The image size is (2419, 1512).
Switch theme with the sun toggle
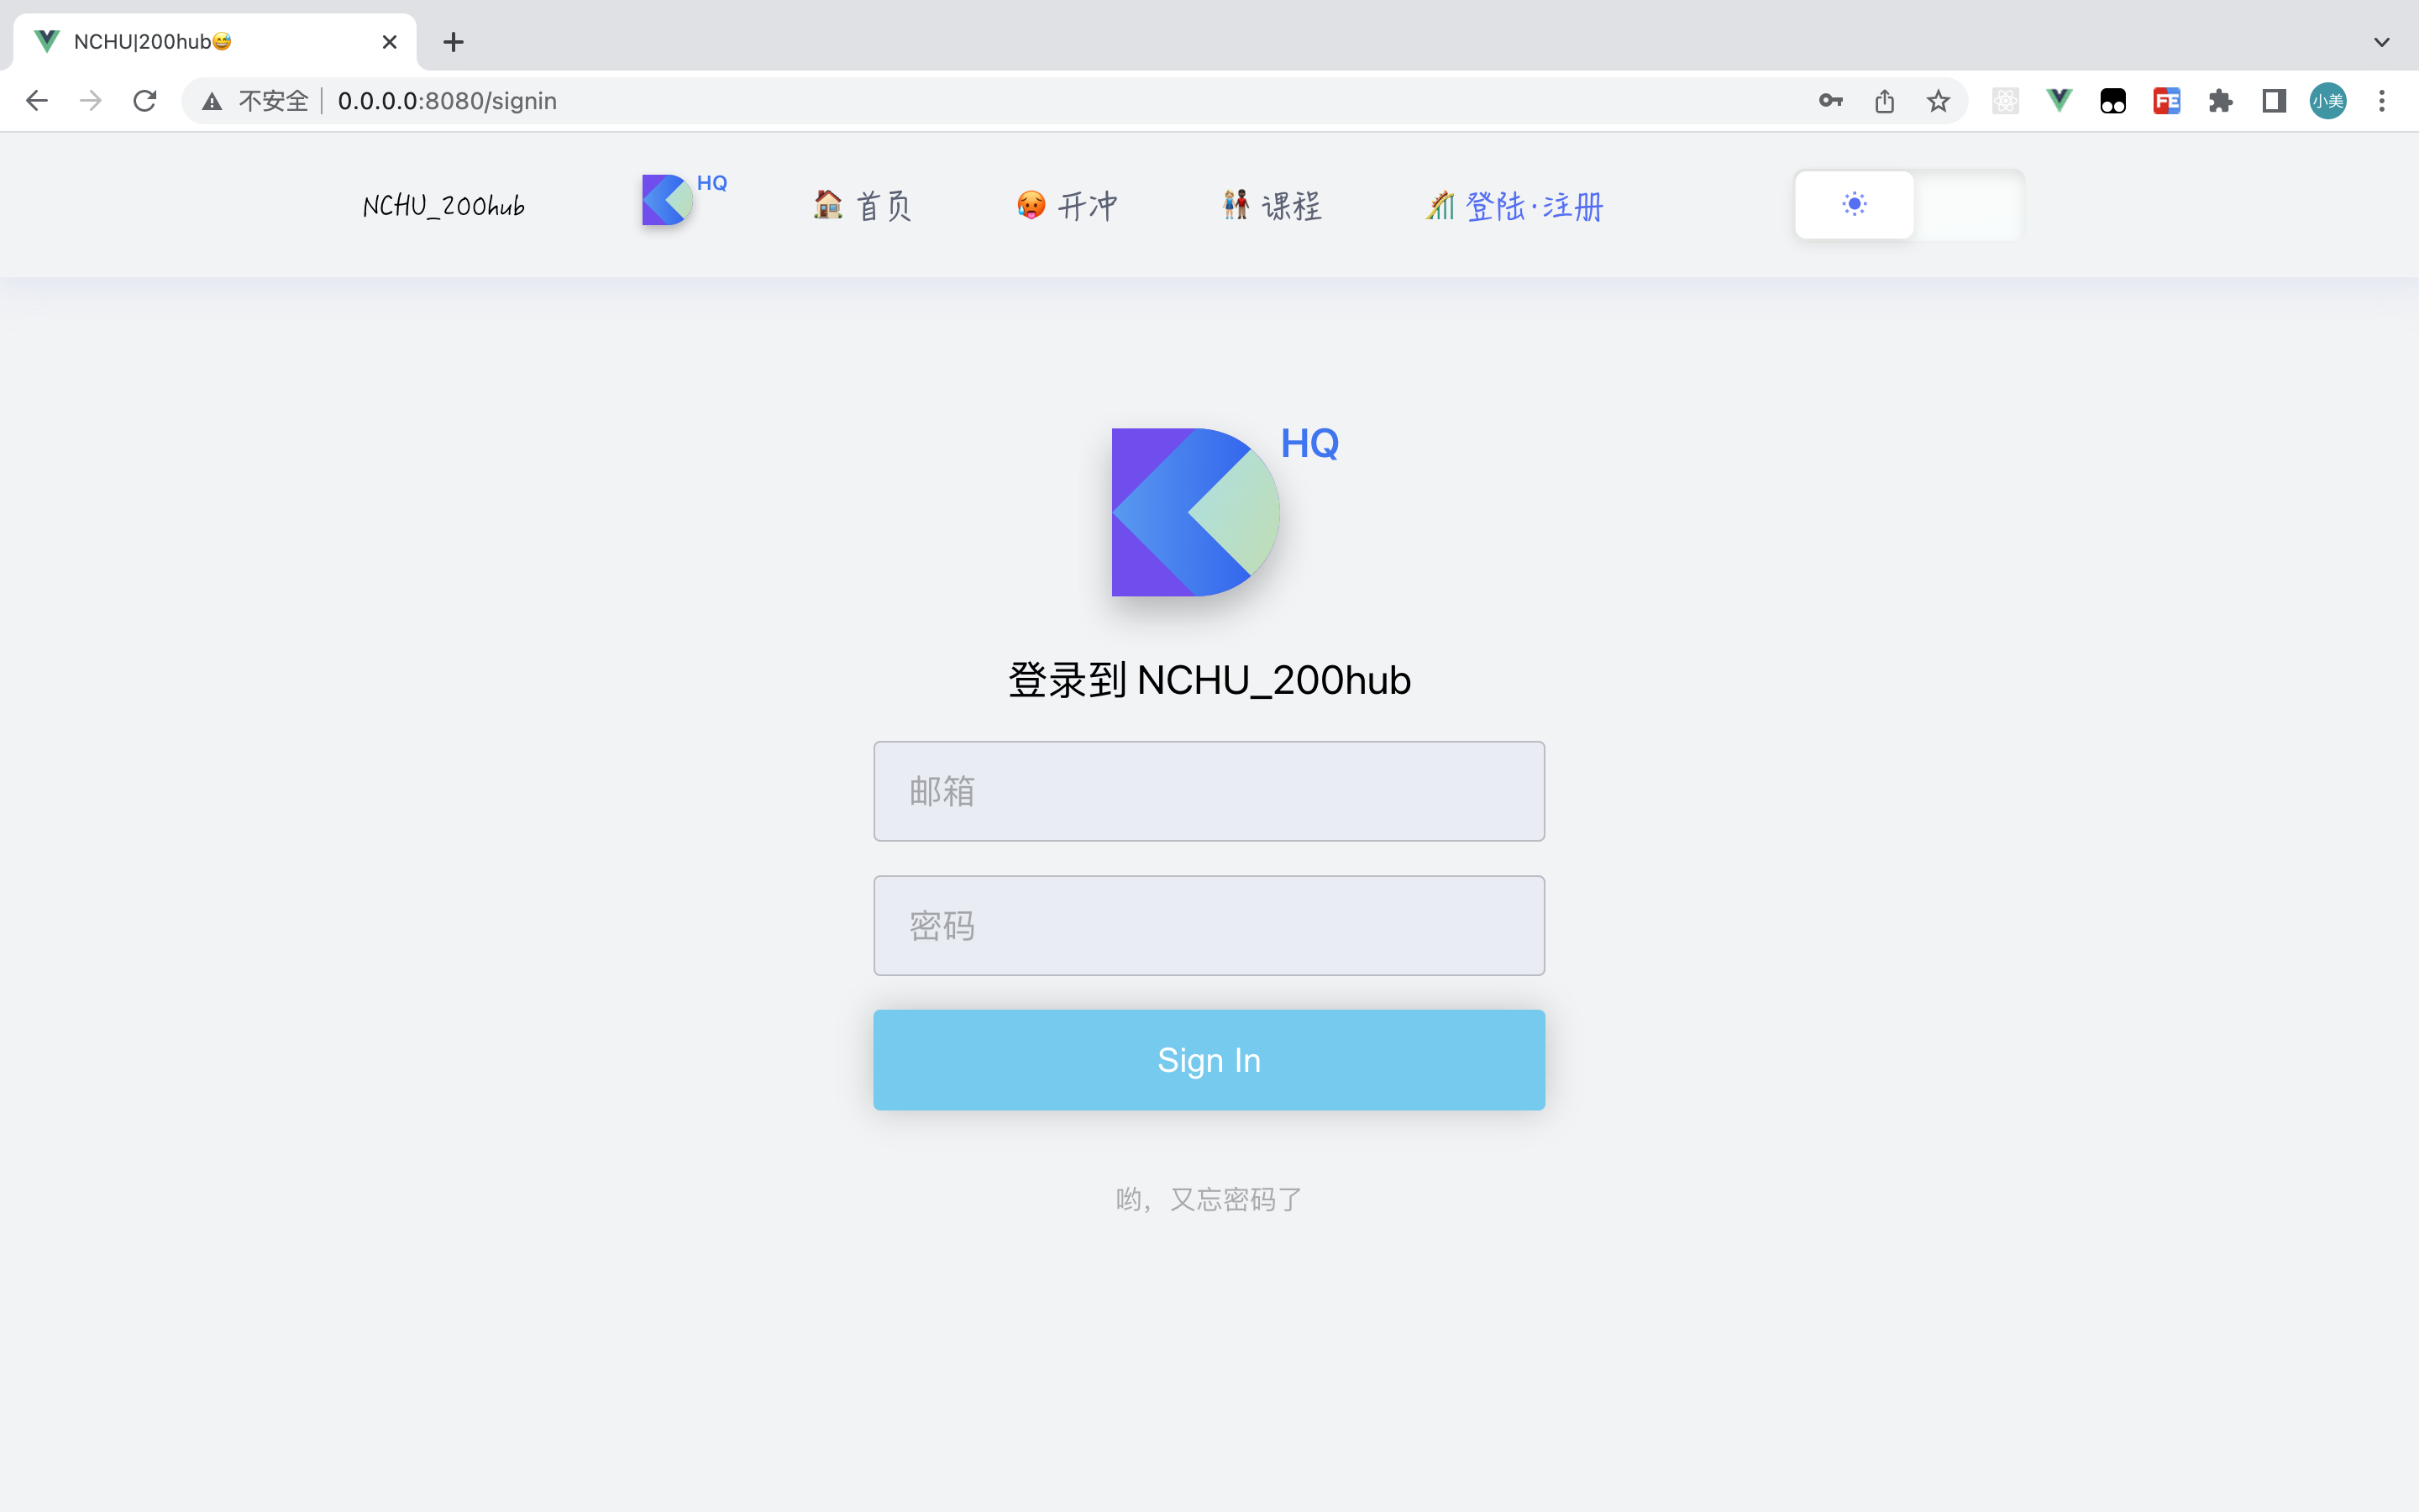pyautogui.click(x=1855, y=205)
